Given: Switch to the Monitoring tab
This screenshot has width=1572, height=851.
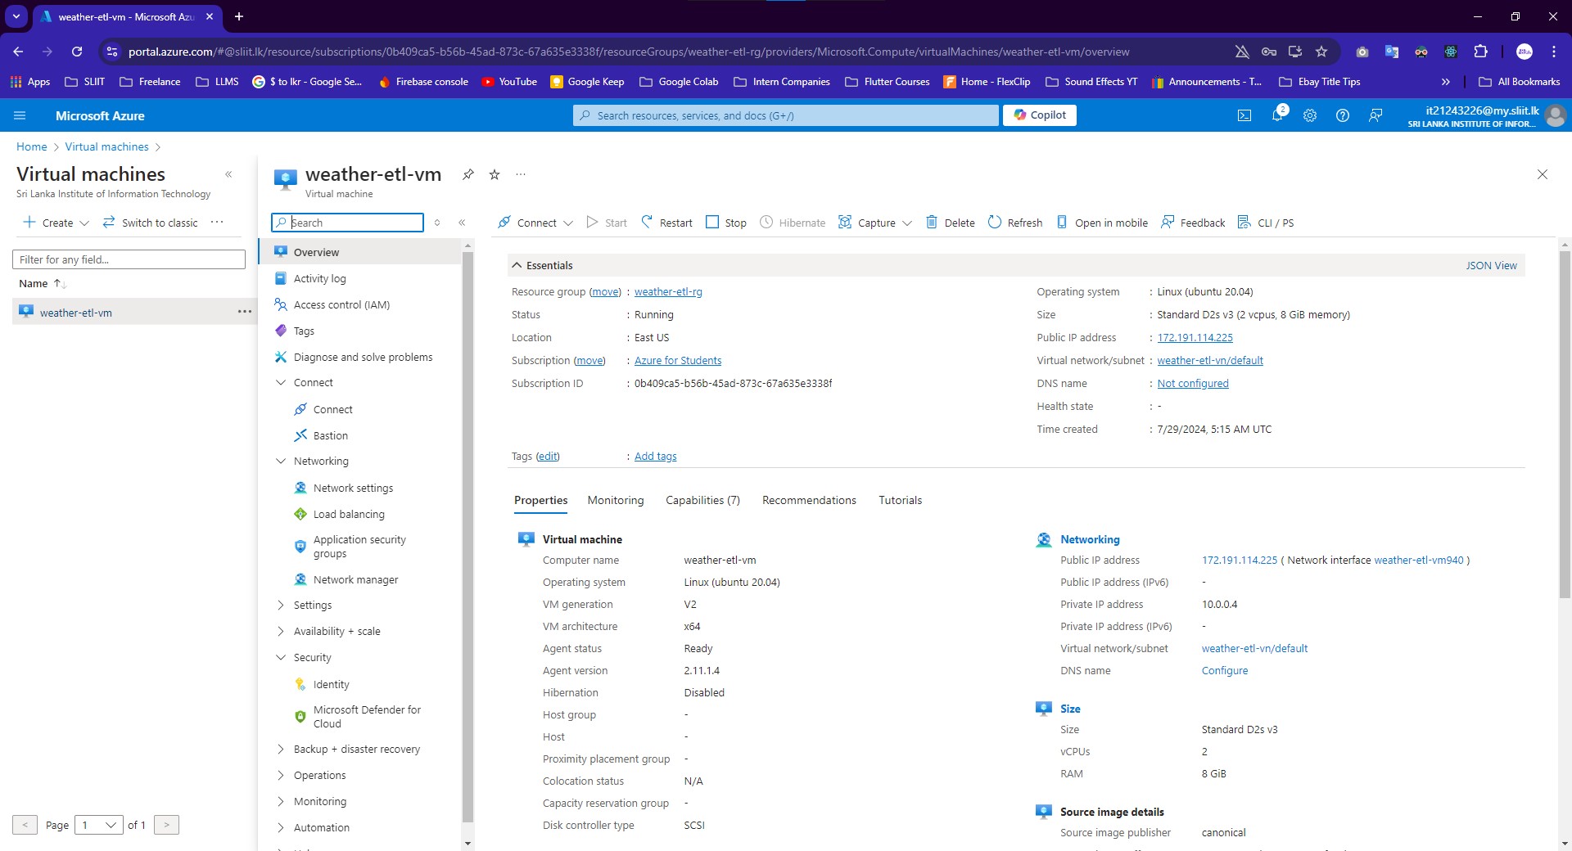Looking at the screenshot, I should pos(616,500).
